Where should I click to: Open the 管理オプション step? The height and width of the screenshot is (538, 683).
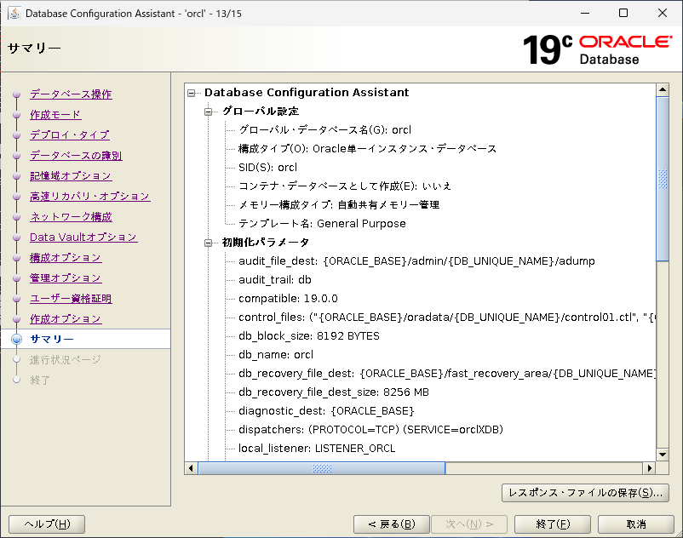point(66,278)
